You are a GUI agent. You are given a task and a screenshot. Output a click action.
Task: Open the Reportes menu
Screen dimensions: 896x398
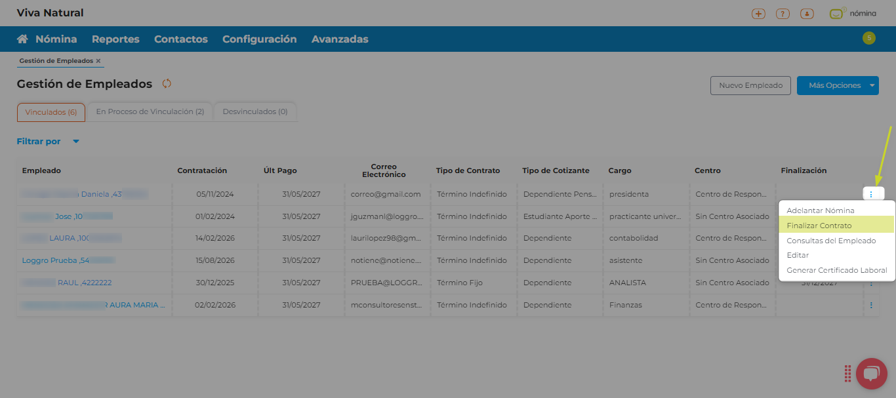115,39
